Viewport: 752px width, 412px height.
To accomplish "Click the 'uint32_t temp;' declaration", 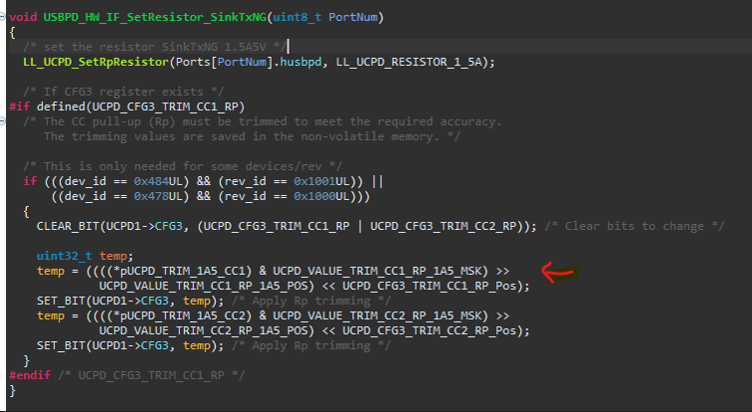I will pos(85,256).
